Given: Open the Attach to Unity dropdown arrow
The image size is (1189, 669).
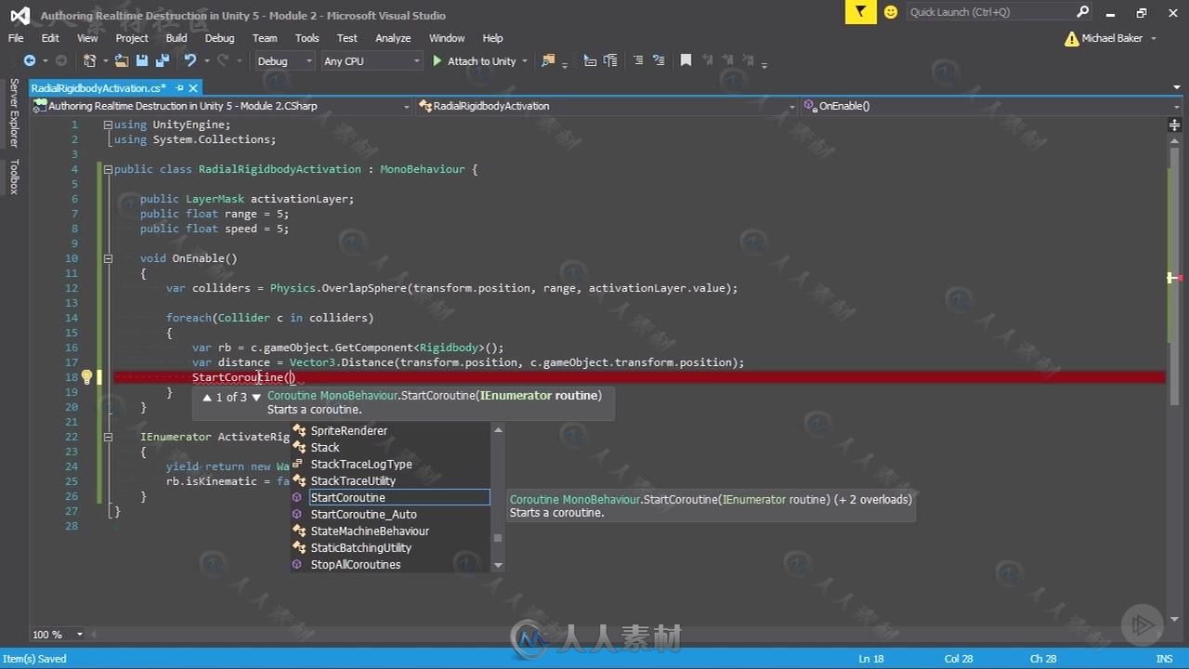Looking at the screenshot, I should (x=525, y=60).
